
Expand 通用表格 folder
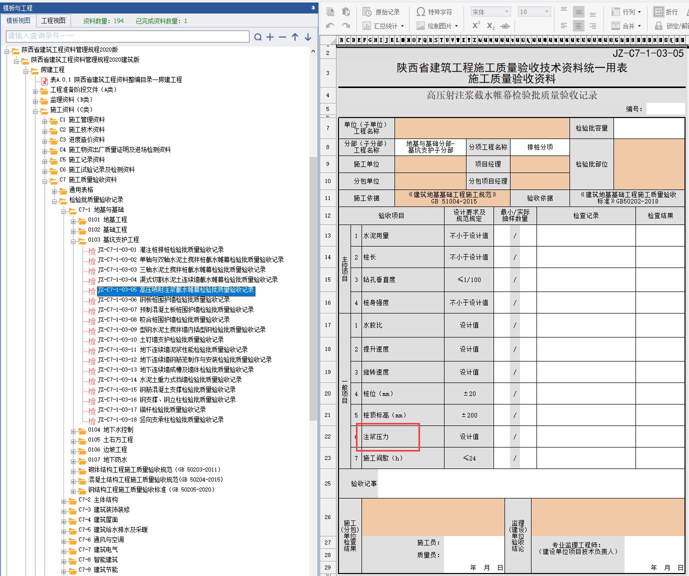54,191
